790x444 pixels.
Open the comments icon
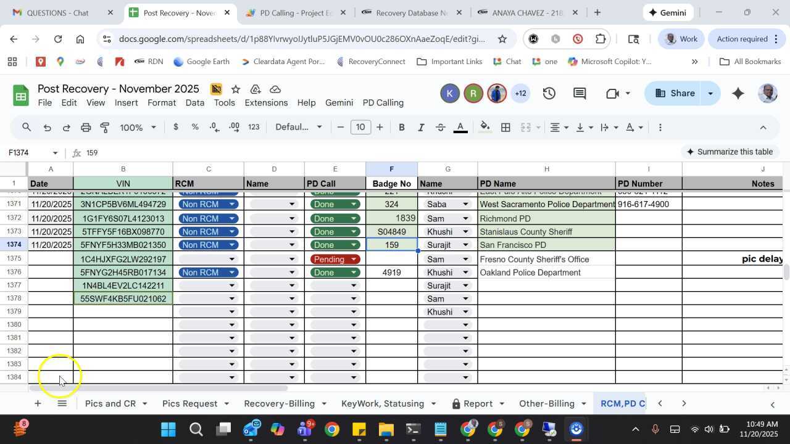pos(579,94)
